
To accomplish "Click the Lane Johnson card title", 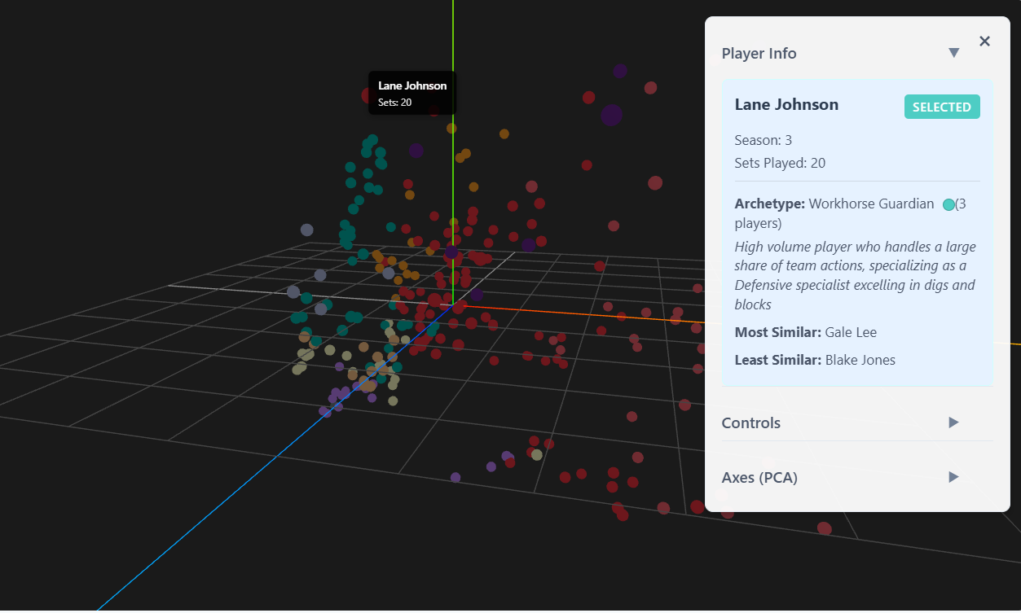I will click(x=786, y=104).
